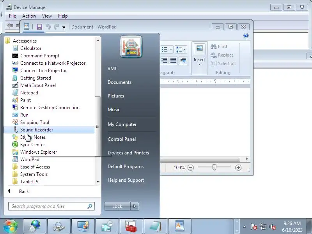Open WordPad Help blue question icon
Screen dimensions: 312x234
click(x=246, y=35)
